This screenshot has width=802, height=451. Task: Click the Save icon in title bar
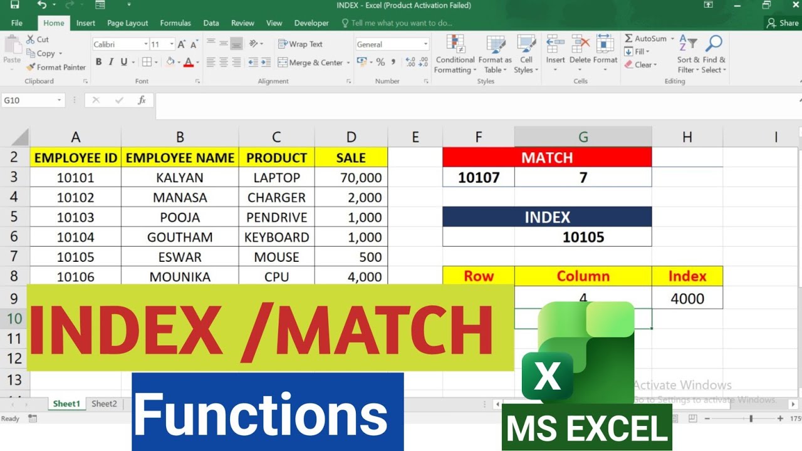tap(15, 5)
